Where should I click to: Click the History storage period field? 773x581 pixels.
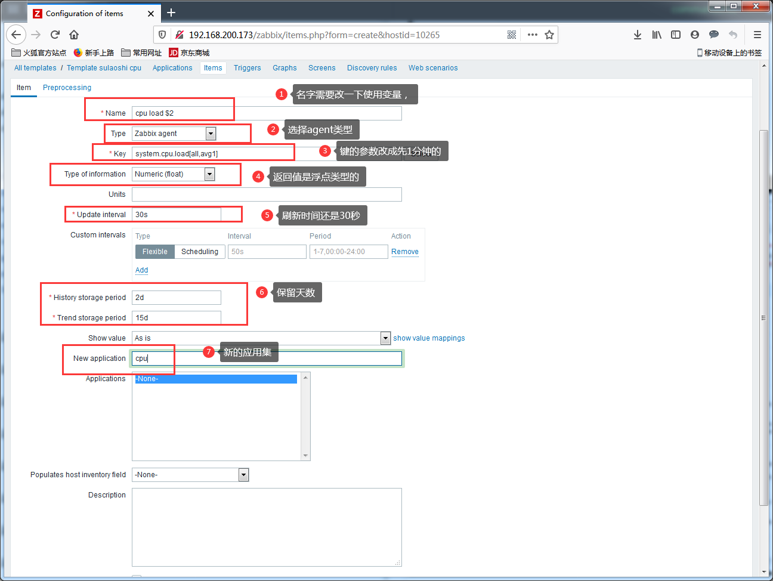pos(177,298)
